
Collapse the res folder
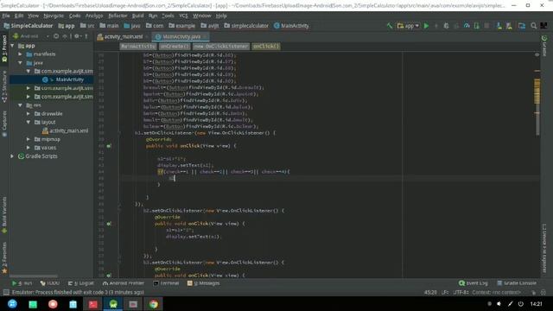coord(20,105)
